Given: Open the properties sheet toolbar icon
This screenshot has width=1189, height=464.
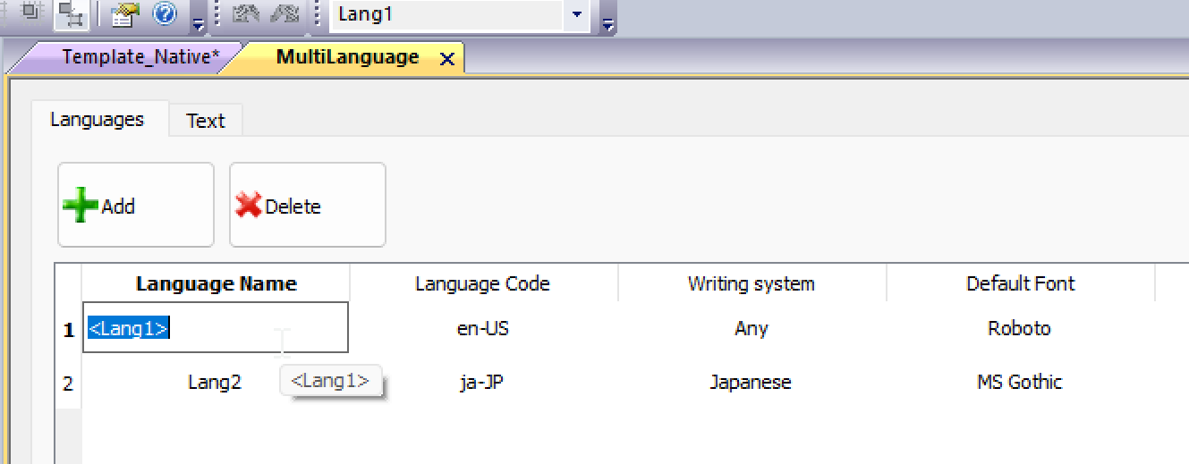Looking at the screenshot, I should [x=125, y=13].
